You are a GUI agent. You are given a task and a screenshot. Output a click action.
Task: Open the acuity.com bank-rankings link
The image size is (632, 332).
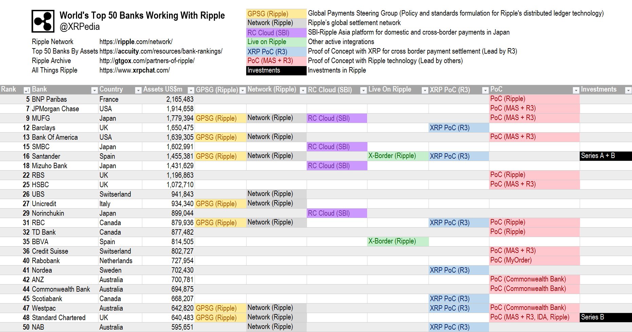coord(161,51)
